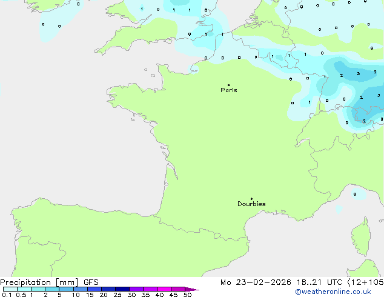The height and width of the screenshot is (297, 384).
Task: Select legend swatch between 1 and 2
Action: [38, 289]
